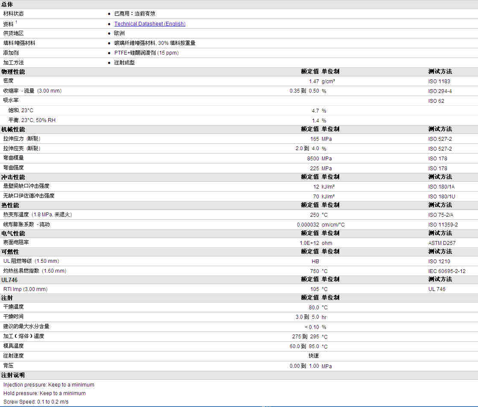The image size is (478, 407).
Task: Click the ISO 180/1U test method
Action: (x=441, y=196)
